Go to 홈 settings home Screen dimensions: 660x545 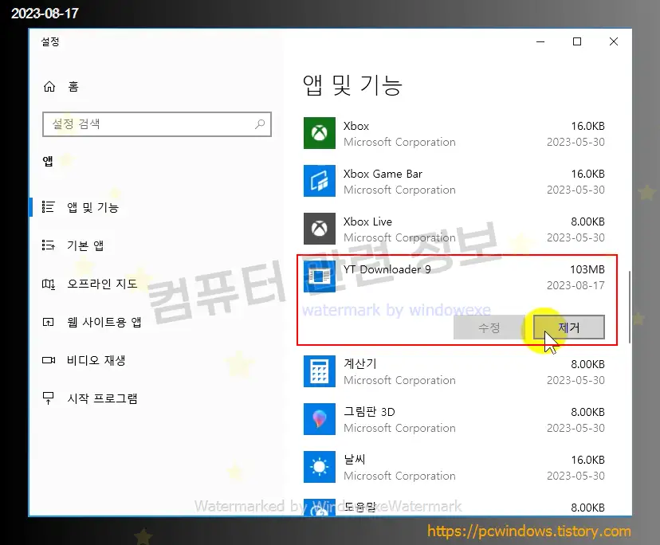(x=73, y=87)
